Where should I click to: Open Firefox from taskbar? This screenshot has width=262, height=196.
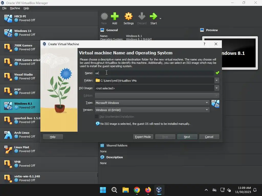[148, 190]
